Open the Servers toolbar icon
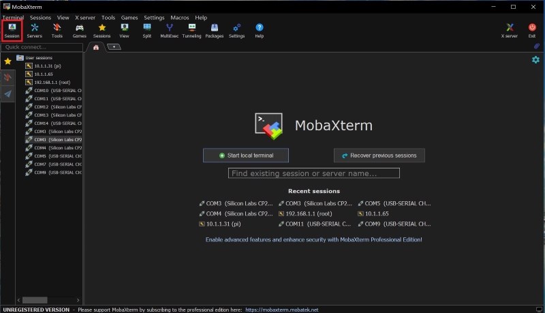Viewport: 545px width, 313px height. [x=34, y=30]
